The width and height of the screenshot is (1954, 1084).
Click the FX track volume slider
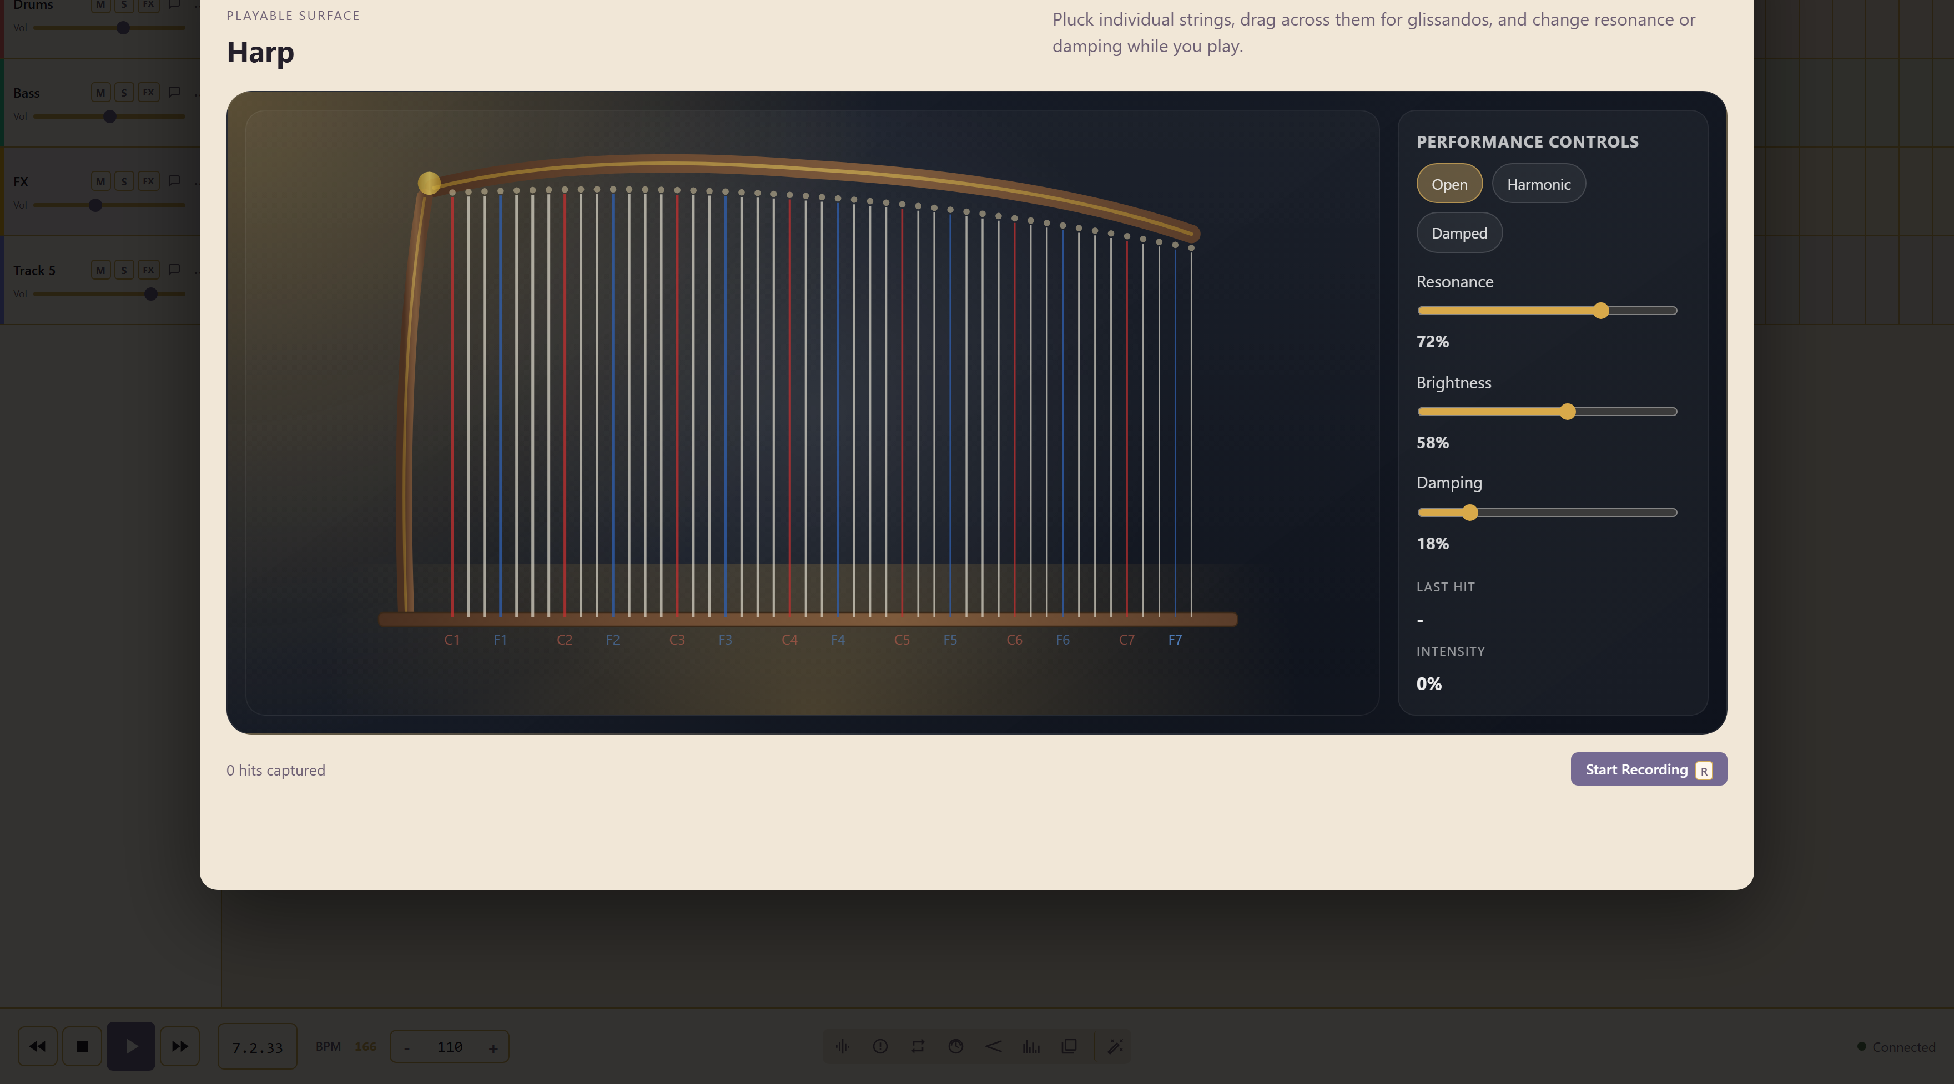point(109,205)
